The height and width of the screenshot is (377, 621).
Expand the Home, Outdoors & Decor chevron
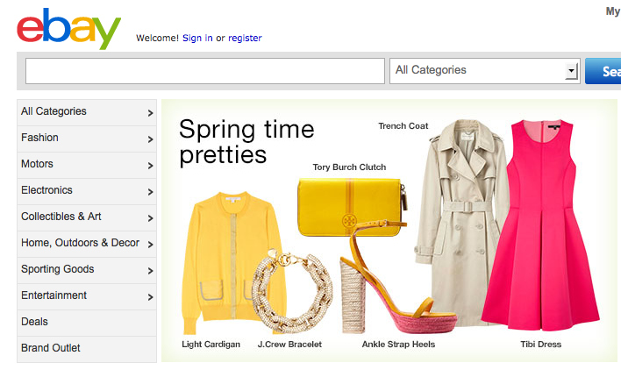pos(150,245)
